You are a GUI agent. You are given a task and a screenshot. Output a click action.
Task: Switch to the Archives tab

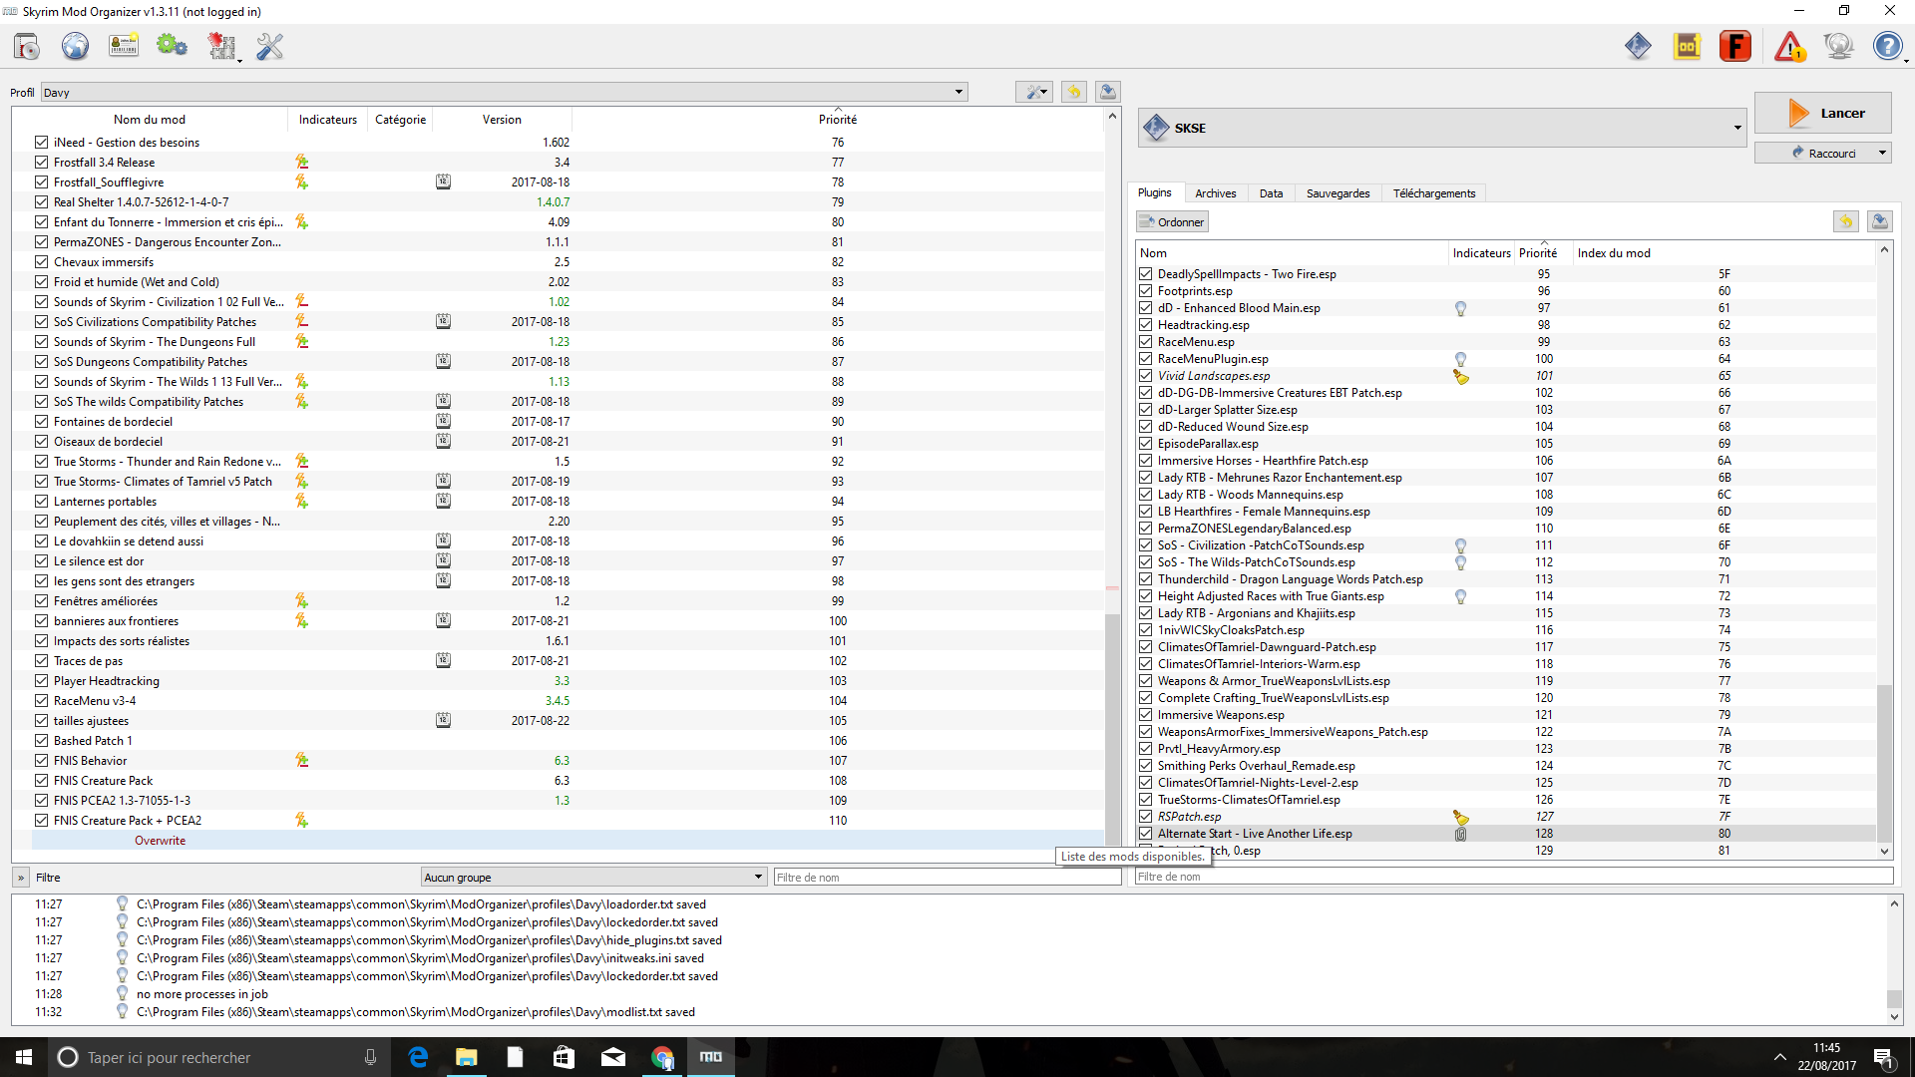pos(1215,193)
